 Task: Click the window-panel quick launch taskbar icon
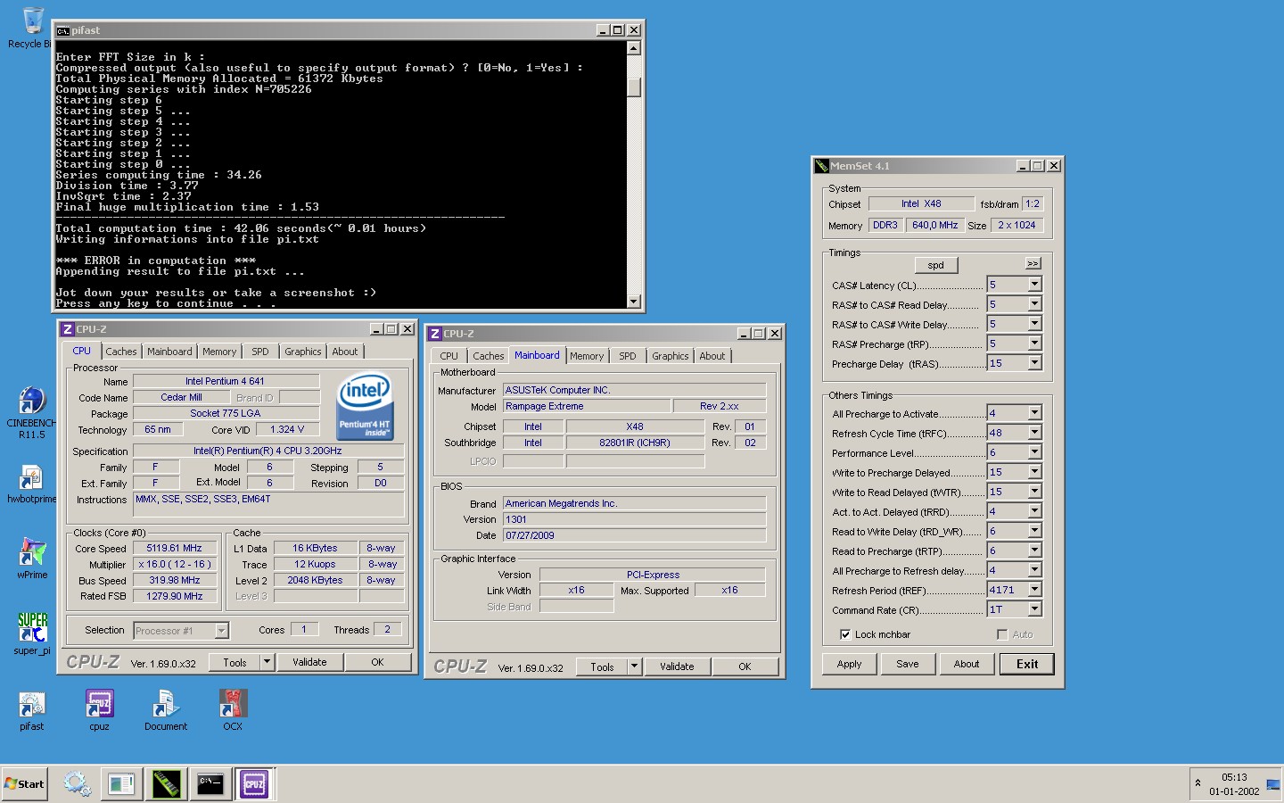click(121, 784)
